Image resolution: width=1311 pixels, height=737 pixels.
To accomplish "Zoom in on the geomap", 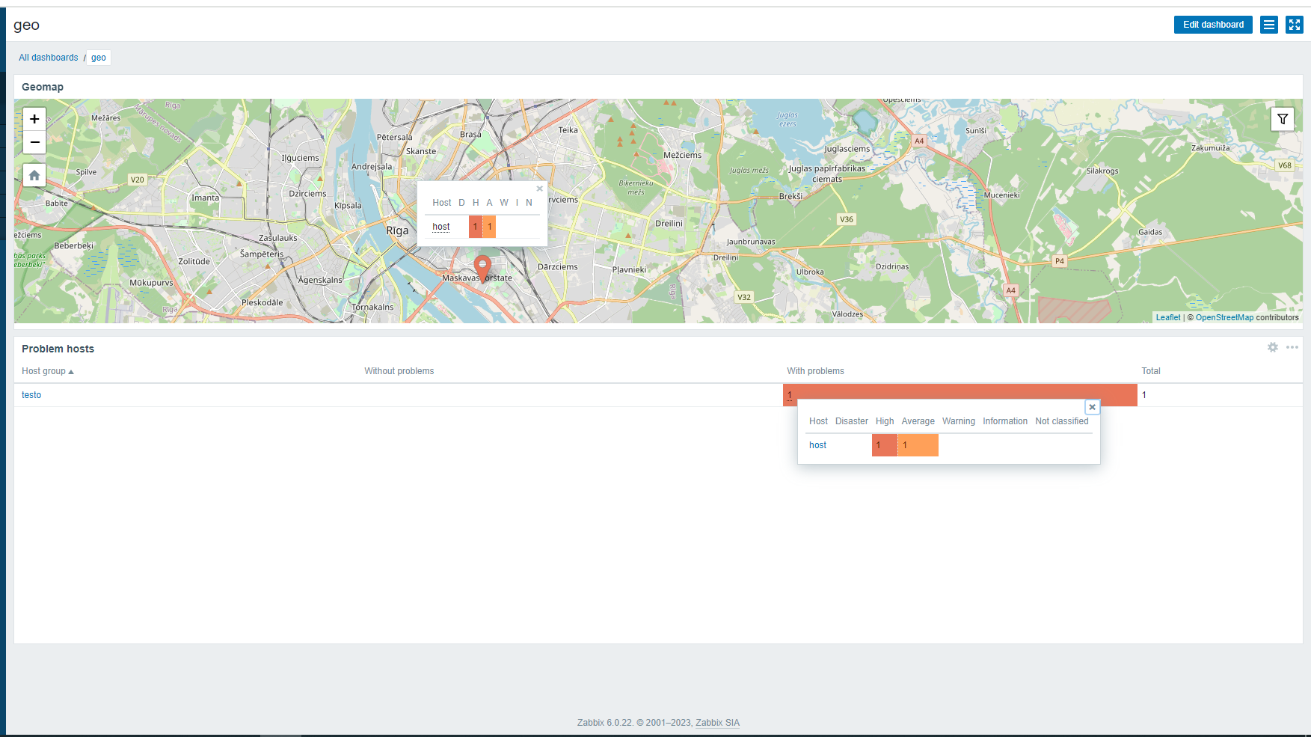I will [34, 119].
